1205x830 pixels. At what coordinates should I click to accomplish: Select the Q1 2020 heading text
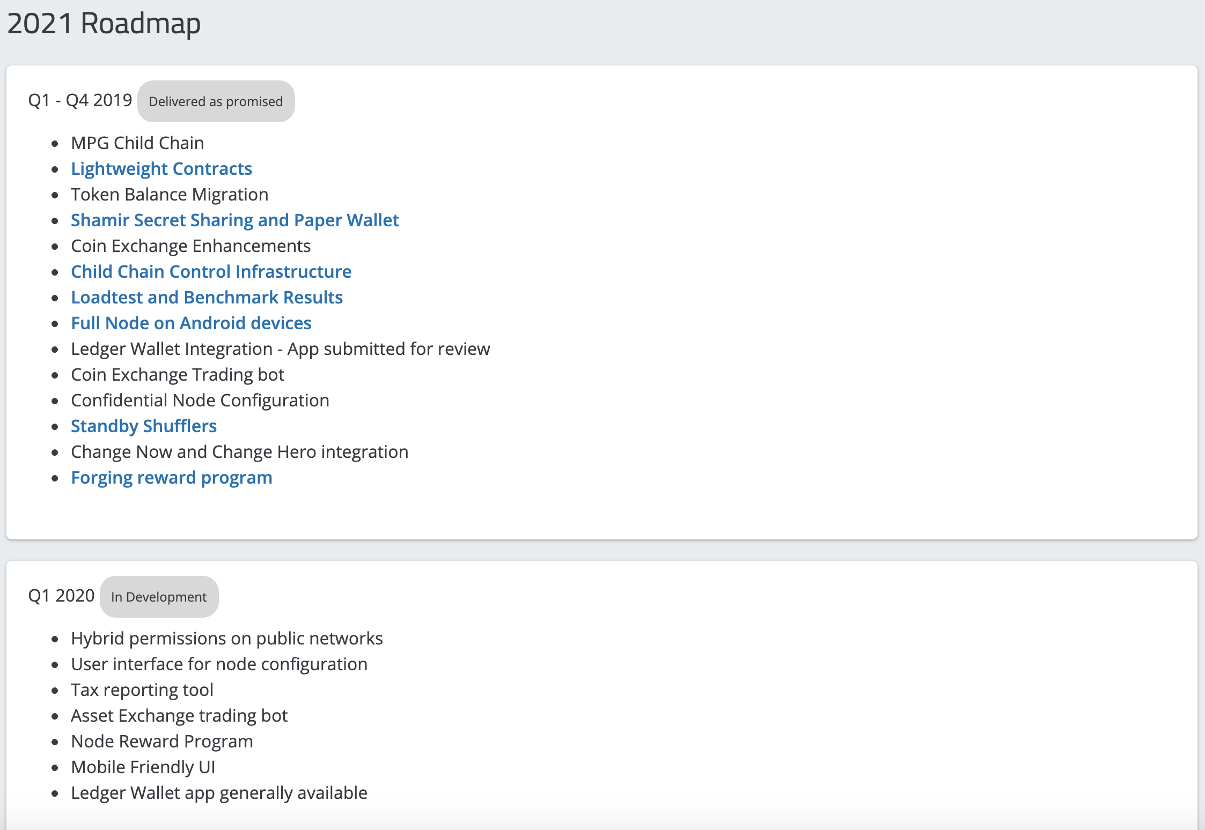point(61,596)
